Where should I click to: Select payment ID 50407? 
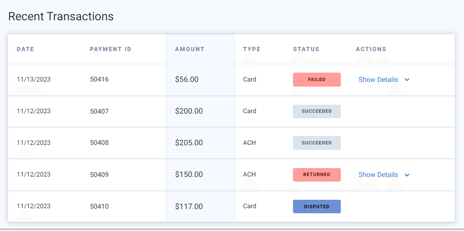click(99, 111)
